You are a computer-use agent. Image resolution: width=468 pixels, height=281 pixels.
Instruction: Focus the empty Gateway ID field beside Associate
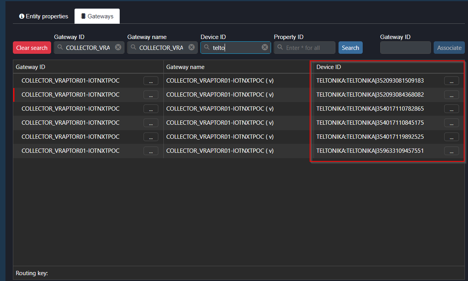tap(406, 48)
